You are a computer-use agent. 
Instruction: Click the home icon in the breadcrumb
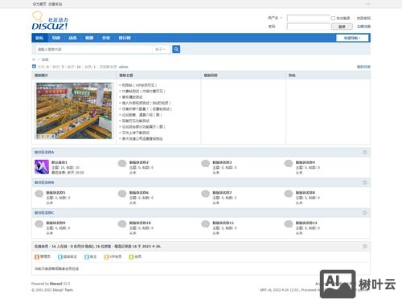[x=34, y=59]
